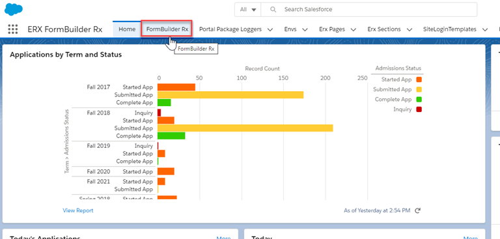Screen dimensions: 500x239
Task: Expand the Erx Pages dropdown arrow
Action: pyautogui.click(x=354, y=30)
